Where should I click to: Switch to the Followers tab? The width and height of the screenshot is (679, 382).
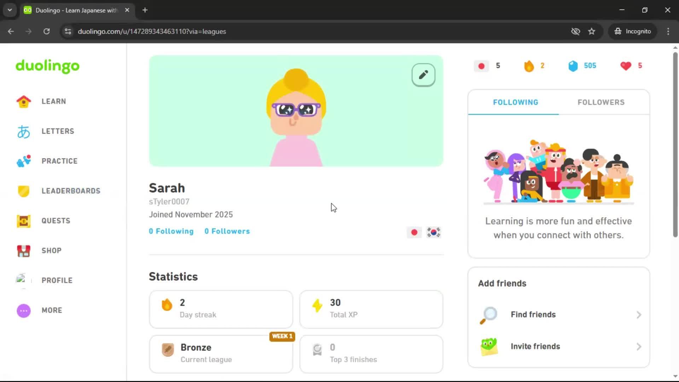[x=601, y=102]
